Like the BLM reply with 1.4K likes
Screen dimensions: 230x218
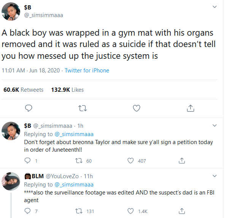pos(130,211)
